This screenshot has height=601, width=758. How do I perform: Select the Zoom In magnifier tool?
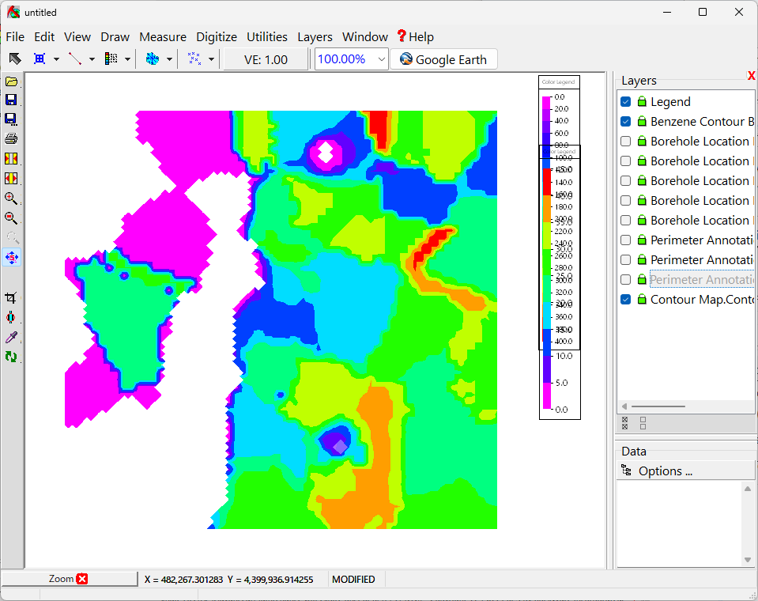pyautogui.click(x=11, y=198)
